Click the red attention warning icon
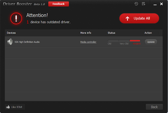Image resolution: width=168 pixels, height=113 pixels. 16,19
